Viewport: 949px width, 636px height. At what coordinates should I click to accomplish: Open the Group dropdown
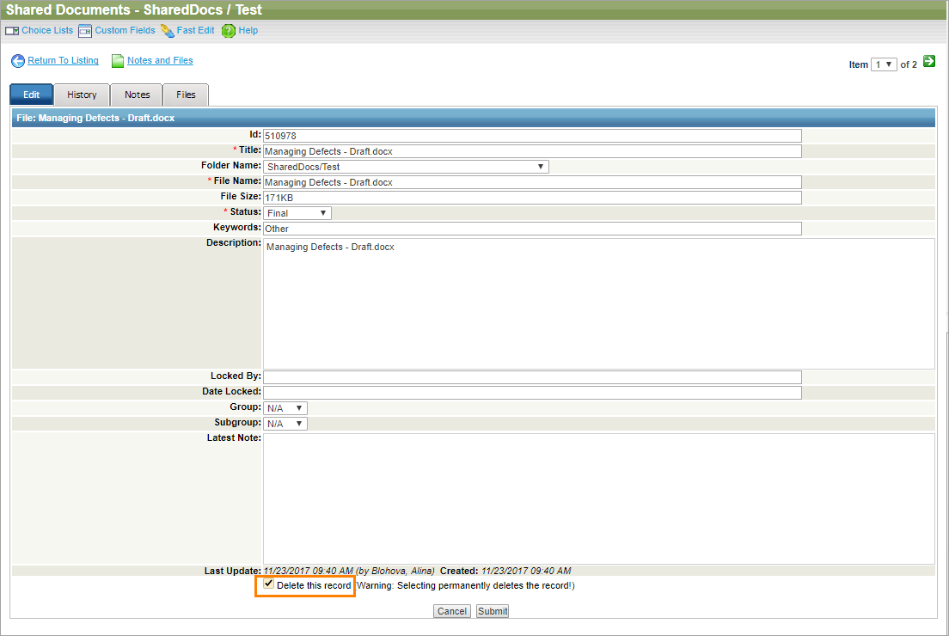[x=285, y=408]
